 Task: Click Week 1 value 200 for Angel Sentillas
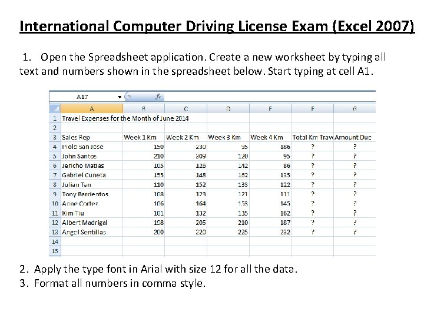tap(144, 232)
